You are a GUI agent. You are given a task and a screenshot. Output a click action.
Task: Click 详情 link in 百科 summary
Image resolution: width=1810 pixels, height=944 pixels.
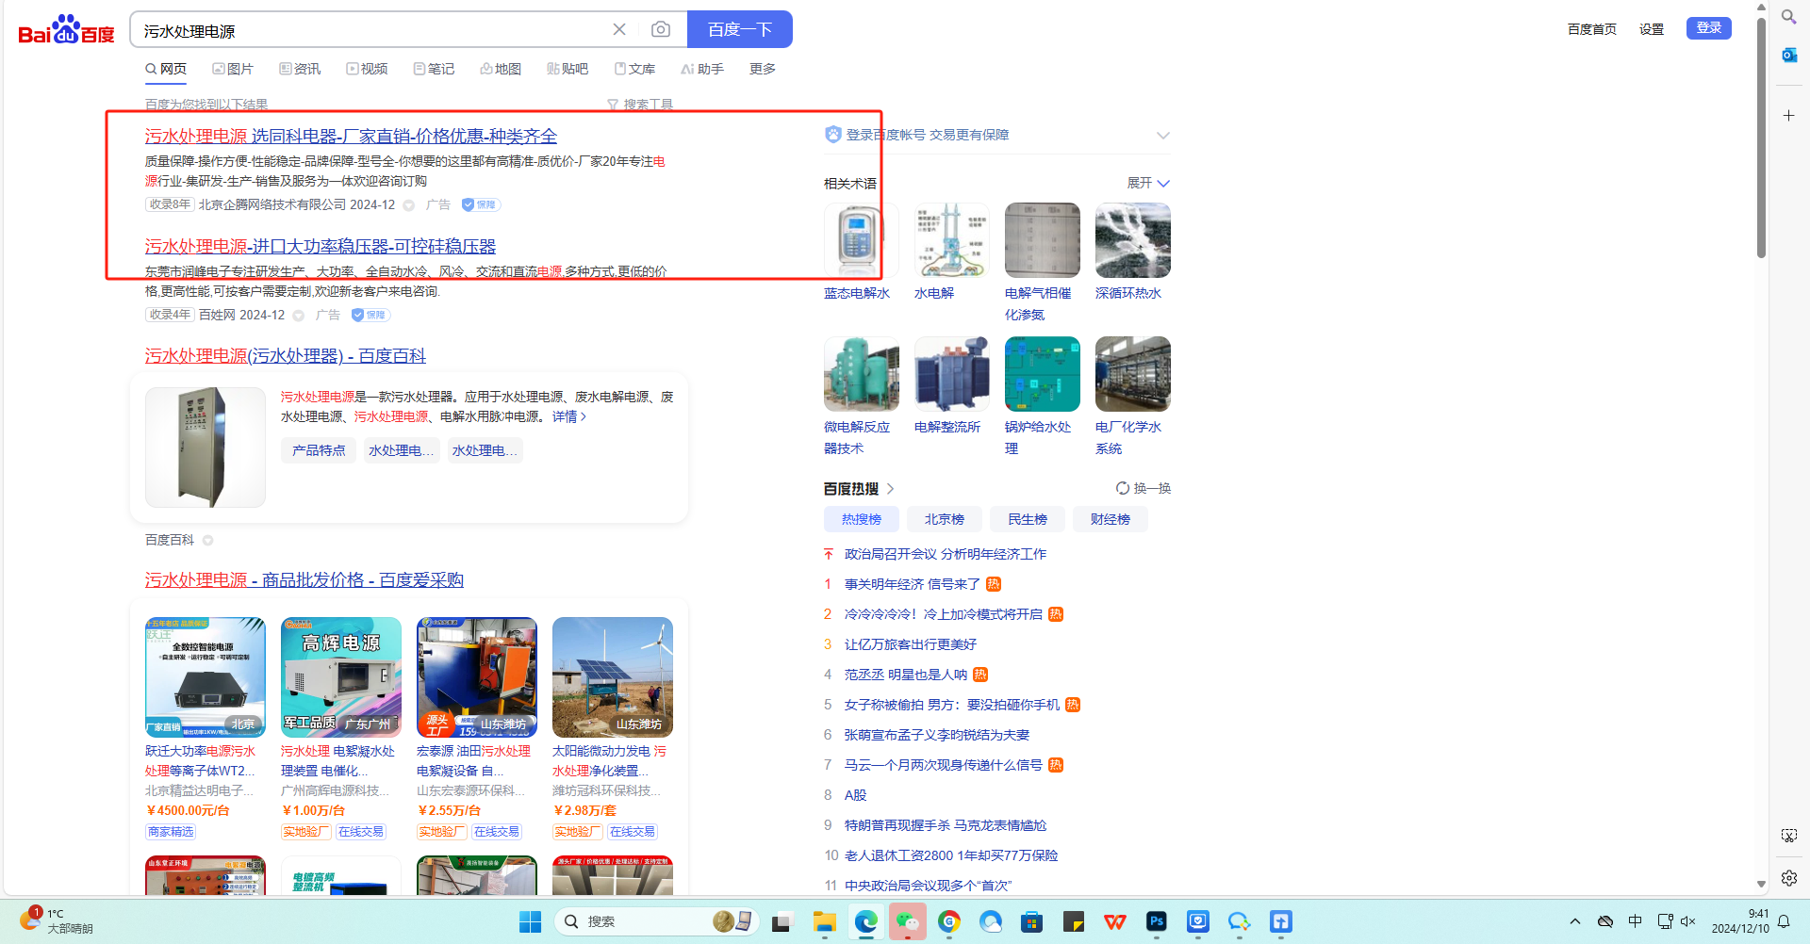(569, 416)
